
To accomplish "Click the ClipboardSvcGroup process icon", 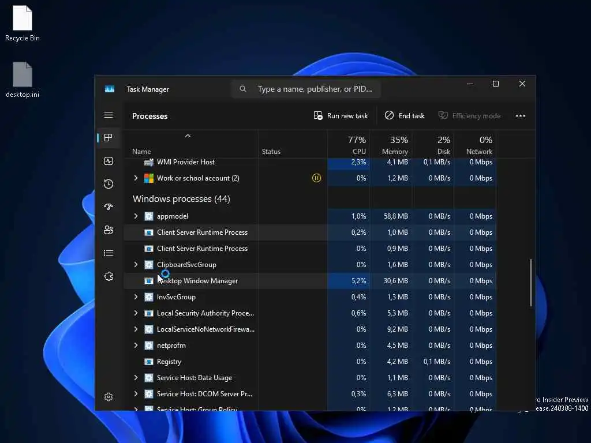I will 149,264.
